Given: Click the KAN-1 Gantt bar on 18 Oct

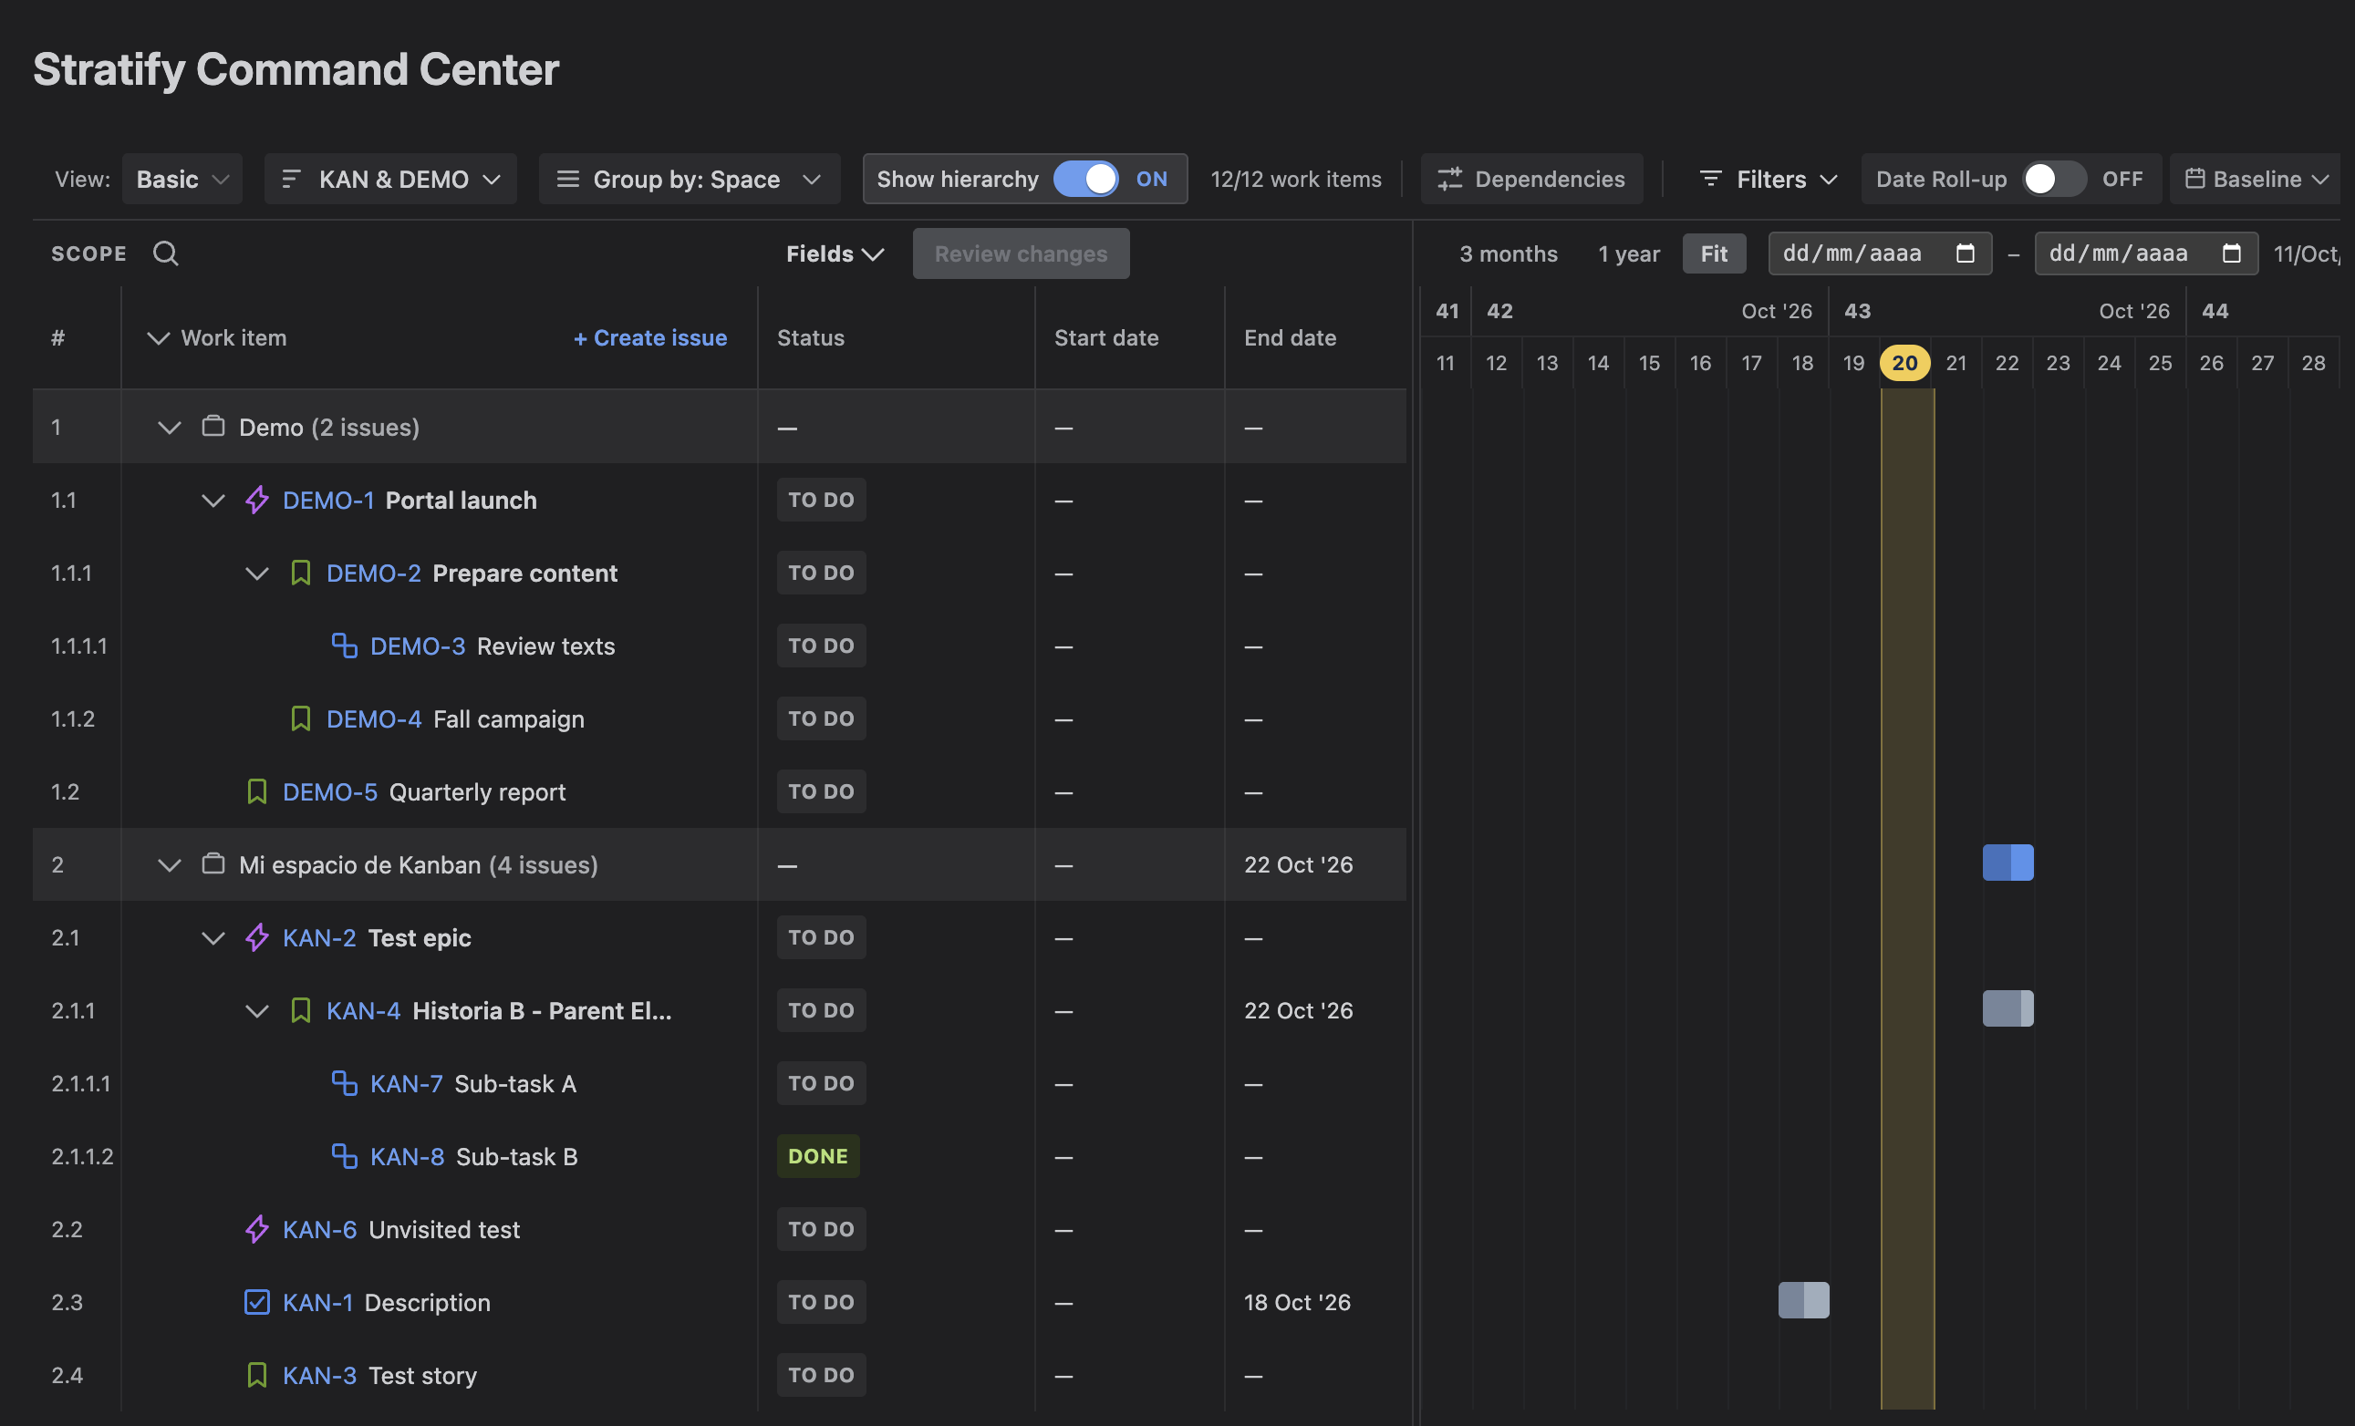Looking at the screenshot, I should pos(1803,1300).
